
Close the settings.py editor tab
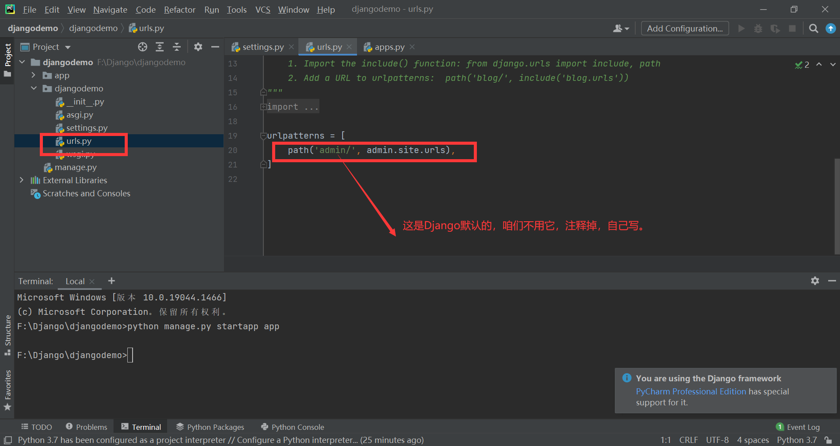291,47
